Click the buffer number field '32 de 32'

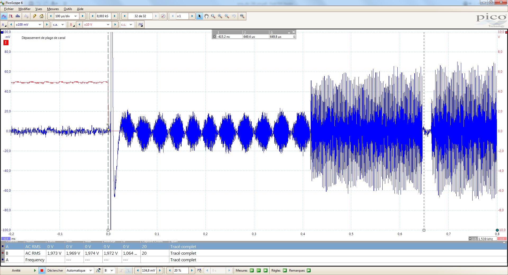(x=140, y=16)
